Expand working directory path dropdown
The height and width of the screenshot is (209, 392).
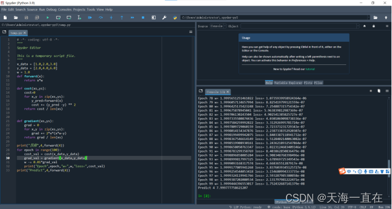369,18
